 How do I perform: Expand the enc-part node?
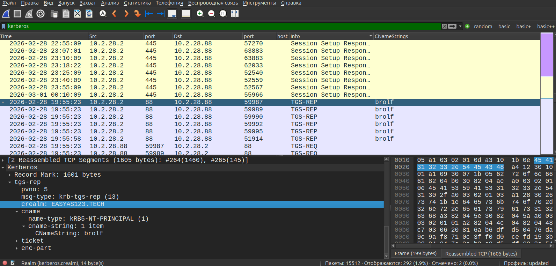coord(17,248)
